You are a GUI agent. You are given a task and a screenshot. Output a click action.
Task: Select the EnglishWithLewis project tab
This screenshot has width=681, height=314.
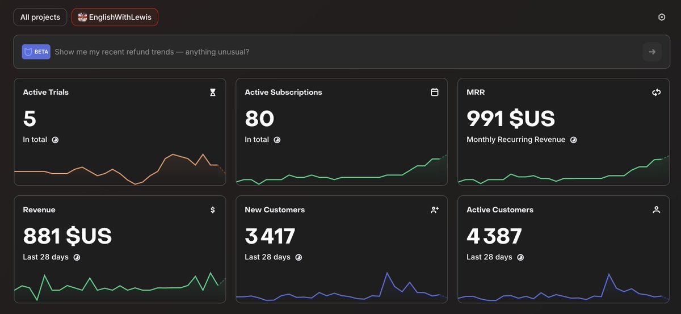tap(115, 17)
